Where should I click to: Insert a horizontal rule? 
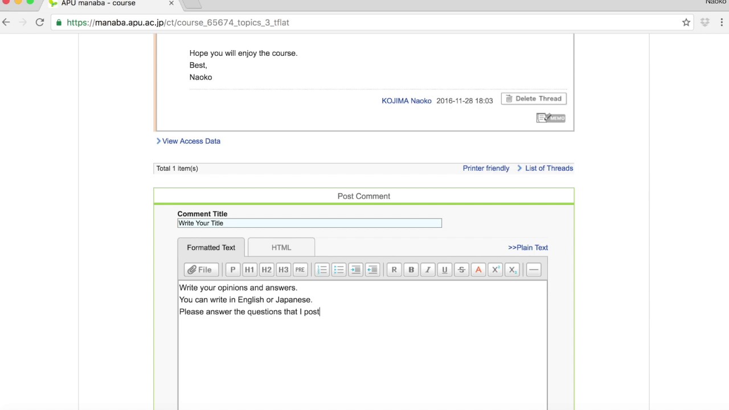coord(534,270)
